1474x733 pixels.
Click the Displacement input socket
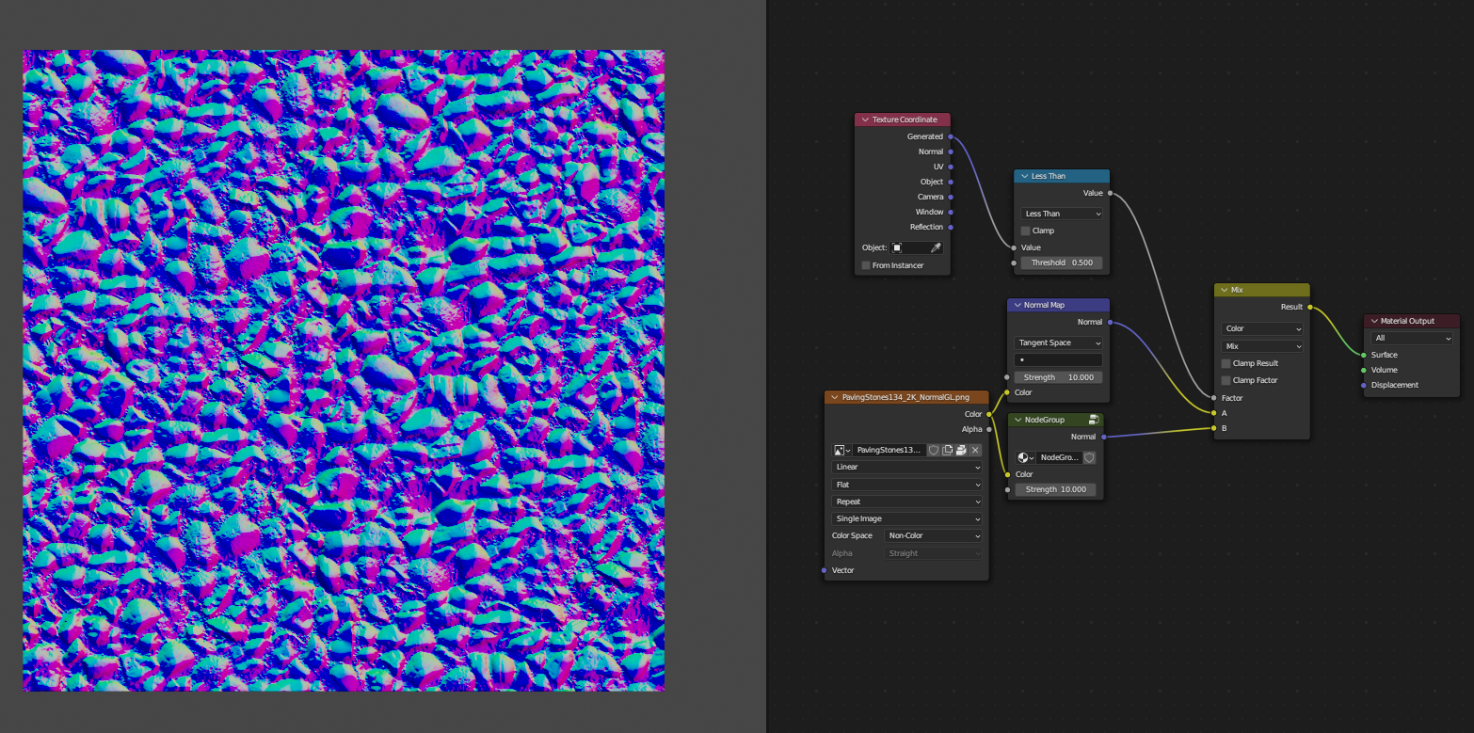(1364, 385)
